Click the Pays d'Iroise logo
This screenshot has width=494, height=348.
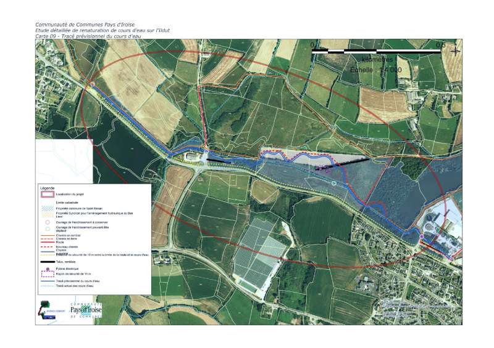[x=86, y=310]
